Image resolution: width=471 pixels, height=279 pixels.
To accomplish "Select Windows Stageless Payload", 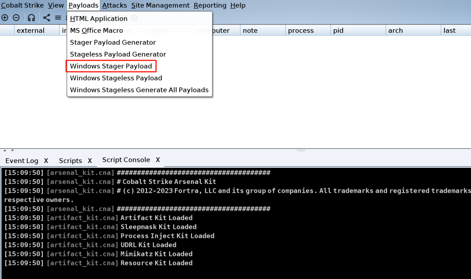I will (x=140, y=78).
